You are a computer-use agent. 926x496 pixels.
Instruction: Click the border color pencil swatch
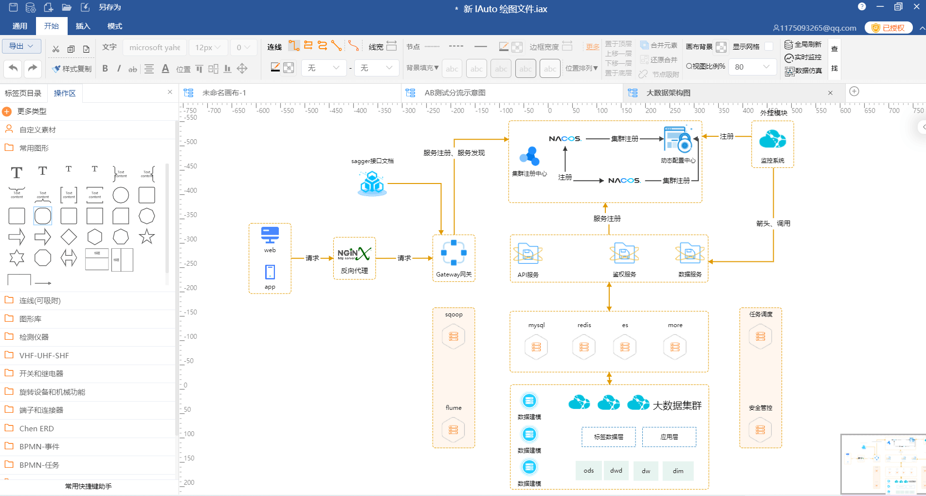[x=504, y=46]
